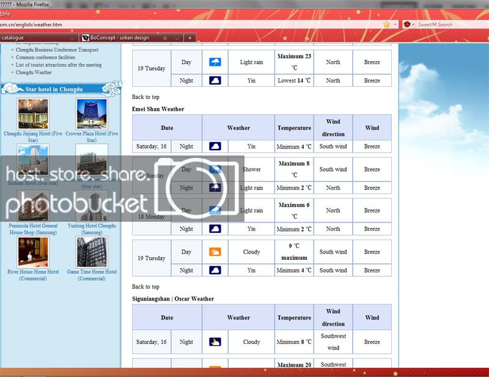Screen dimensions: 489x377
Task: Open the Help menu
Action: point(5,13)
